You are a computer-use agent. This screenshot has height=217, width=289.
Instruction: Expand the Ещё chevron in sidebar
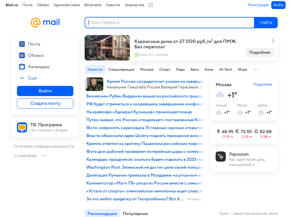[22, 78]
